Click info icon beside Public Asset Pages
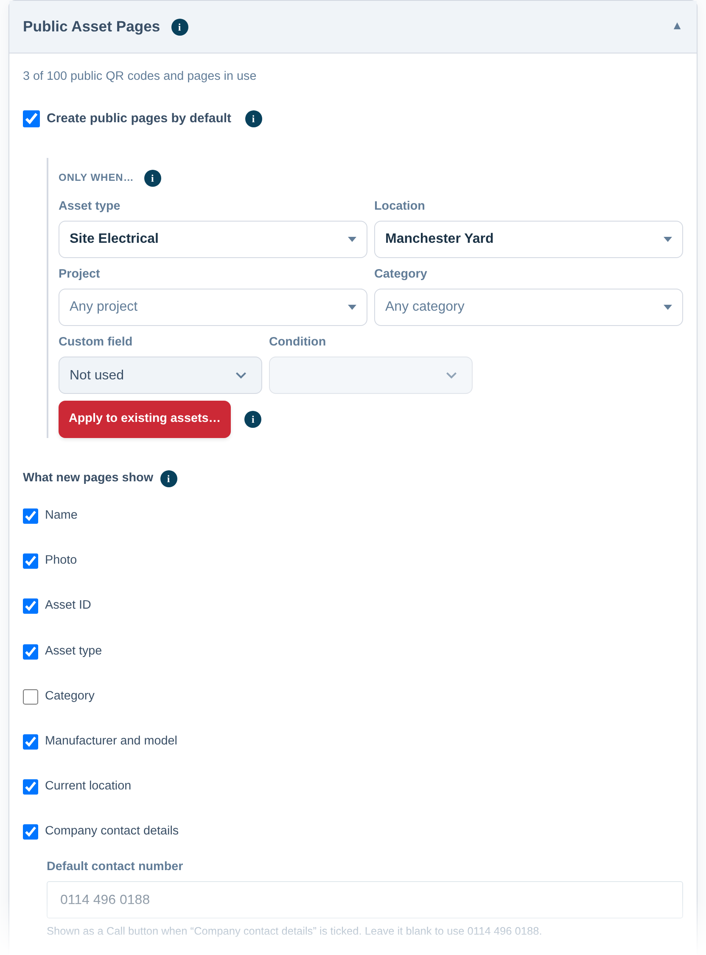Image resolution: width=706 pixels, height=955 pixels. [179, 27]
